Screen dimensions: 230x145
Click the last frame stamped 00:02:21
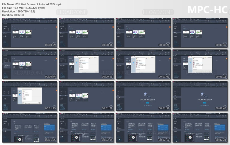coord(200,128)
